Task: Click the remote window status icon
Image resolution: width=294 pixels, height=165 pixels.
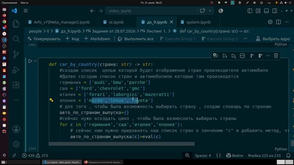Action: 14,155
